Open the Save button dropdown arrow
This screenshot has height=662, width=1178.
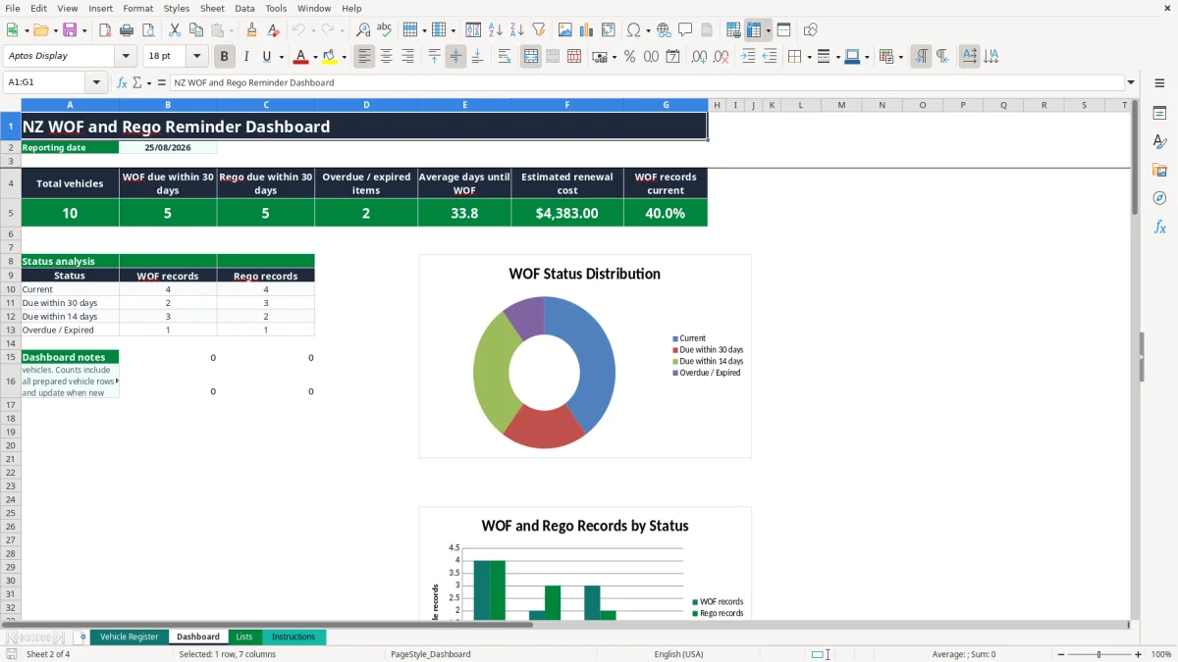[x=84, y=30]
